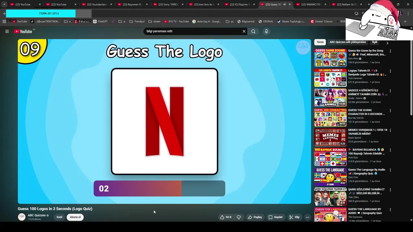Screen dimensions: 413x232
Task: Open the 'Dexter 1.Sezon' bookmark
Action: [x=321, y=22]
